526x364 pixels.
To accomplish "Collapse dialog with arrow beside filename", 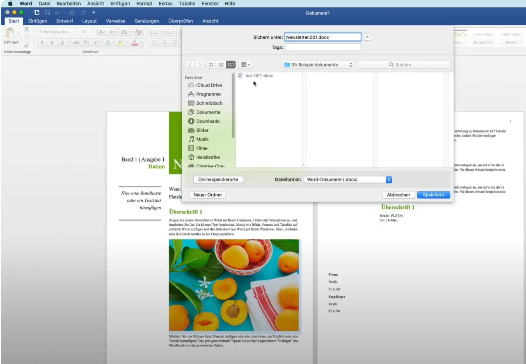I will (x=368, y=37).
